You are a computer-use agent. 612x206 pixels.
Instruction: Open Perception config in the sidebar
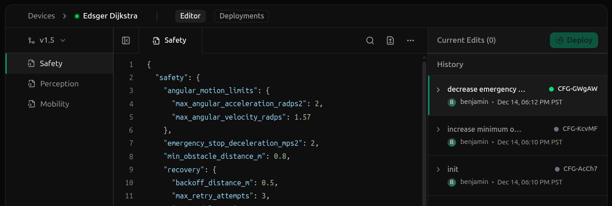pyautogui.click(x=59, y=84)
